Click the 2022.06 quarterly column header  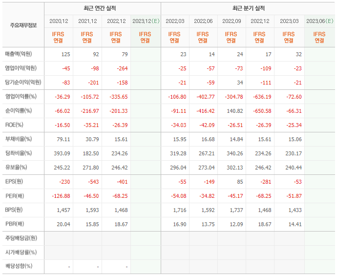[203, 21]
